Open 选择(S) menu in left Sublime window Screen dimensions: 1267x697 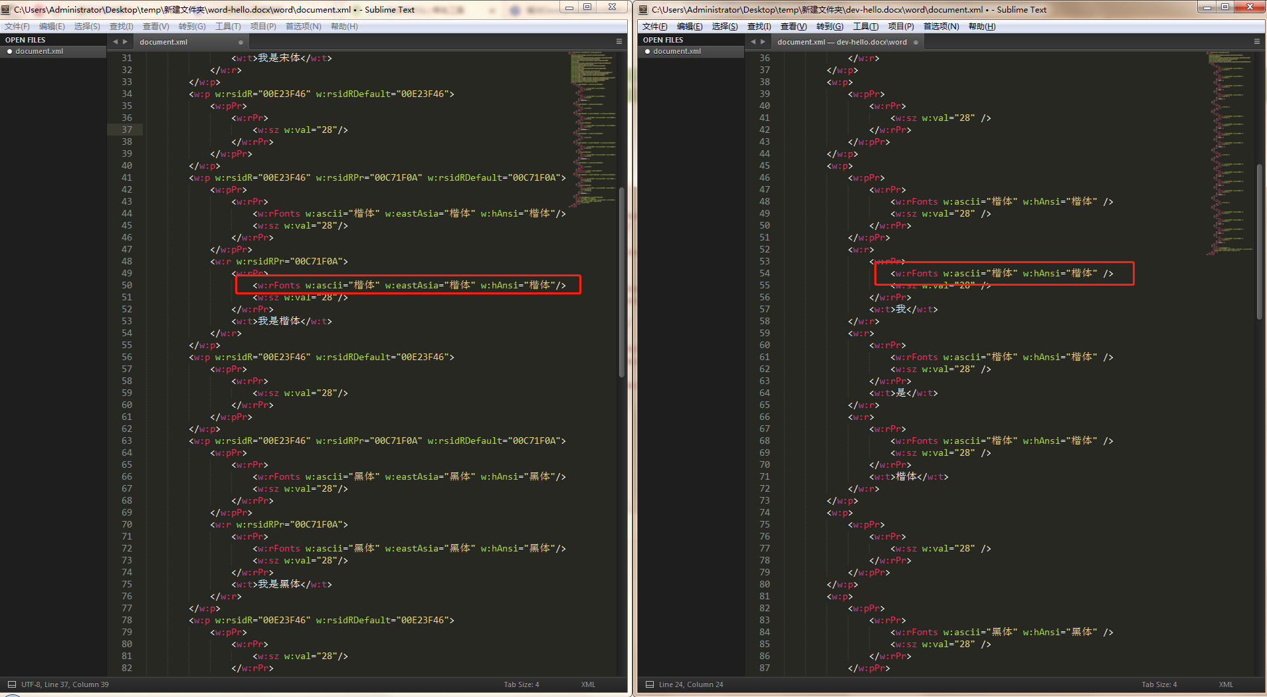coord(87,27)
